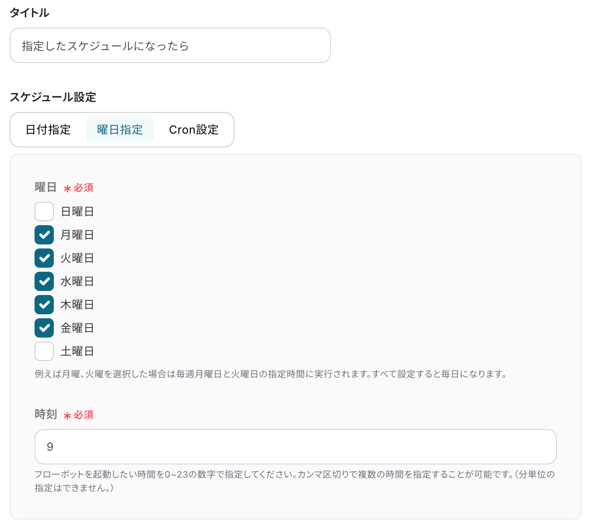
Task: Click the 土曜日 label text
Action: [77, 351]
